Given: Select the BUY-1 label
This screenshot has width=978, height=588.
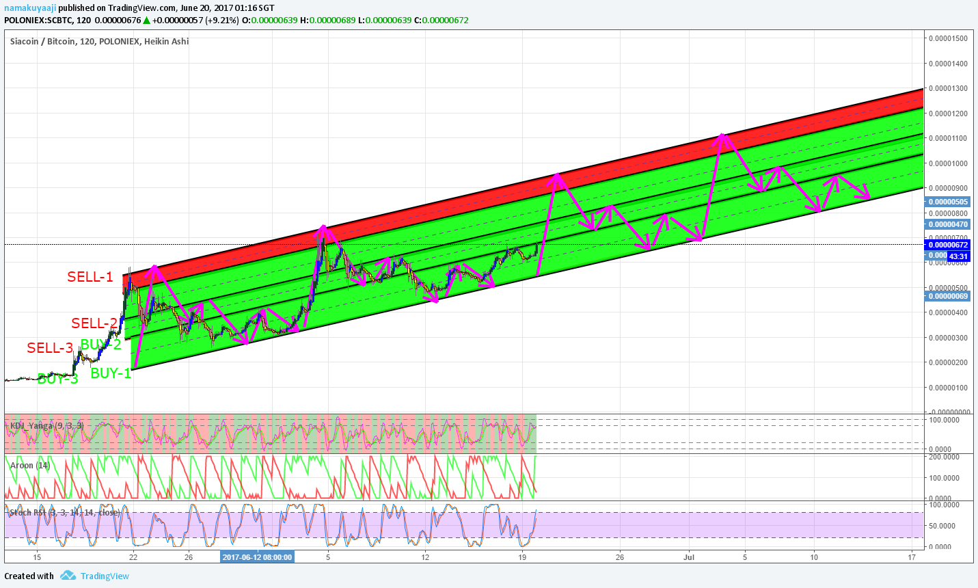Looking at the screenshot, I should pyautogui.click(x=111, y=373).
